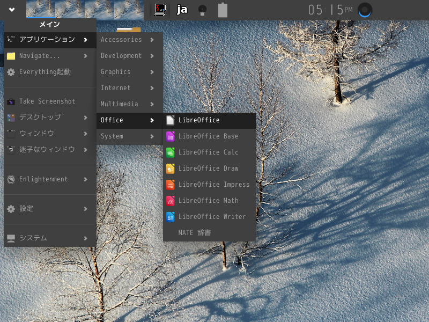Click the battery icon in the shelf
This screenshot has width=429, height=322.
[x=223, y=10]
